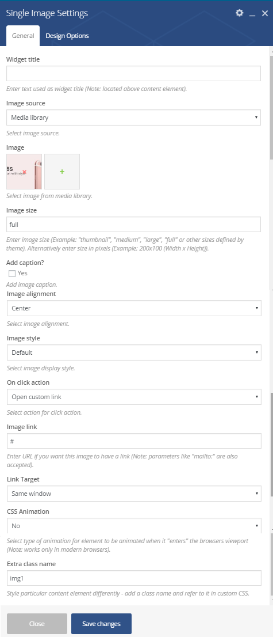
Task: Click into the Image size field
Action: tap(133, 224)
